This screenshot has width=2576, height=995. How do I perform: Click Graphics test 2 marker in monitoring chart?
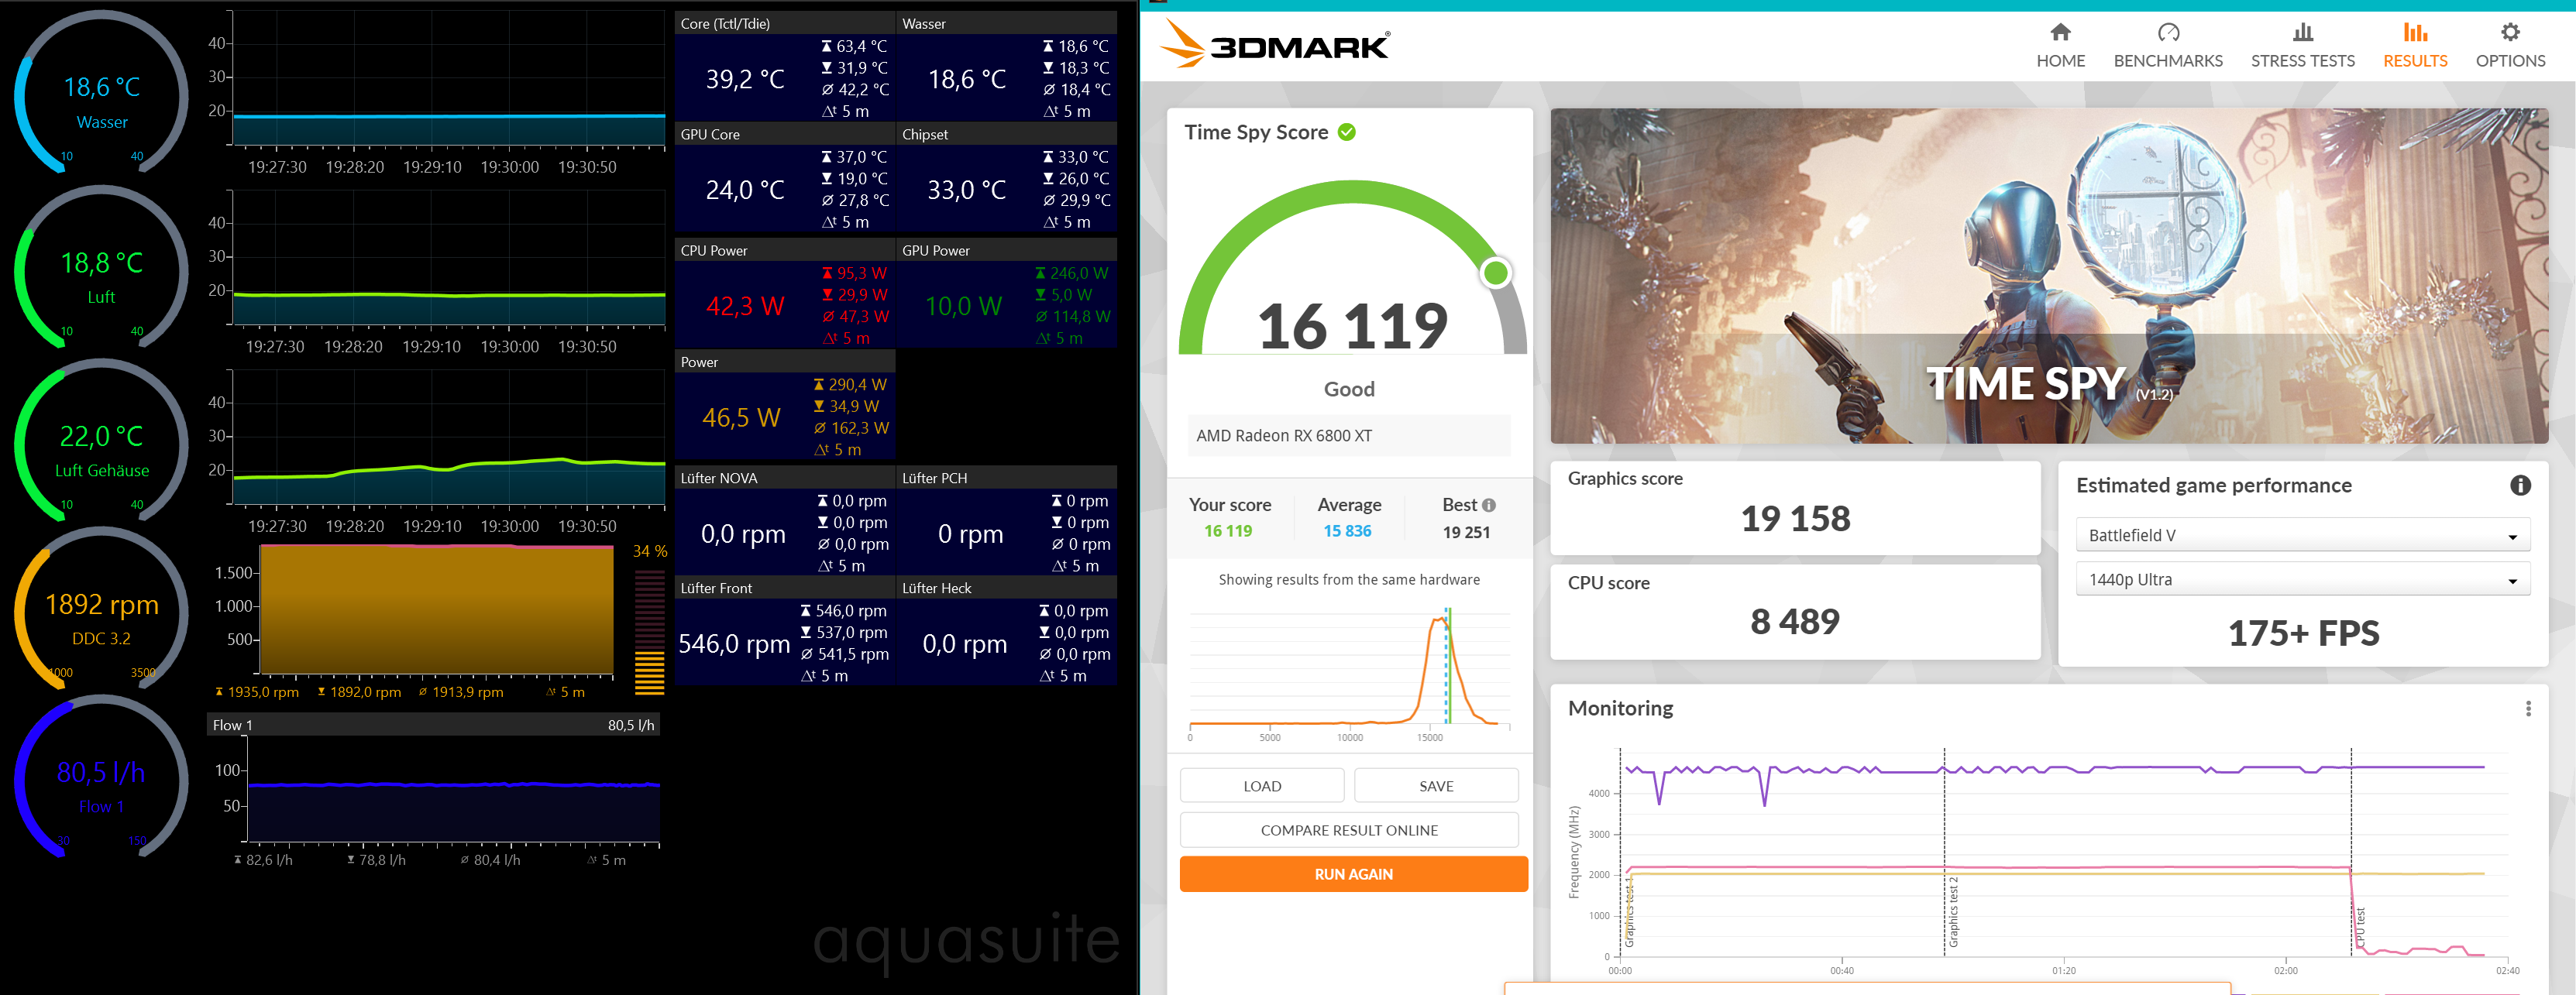coord(1952,911)
